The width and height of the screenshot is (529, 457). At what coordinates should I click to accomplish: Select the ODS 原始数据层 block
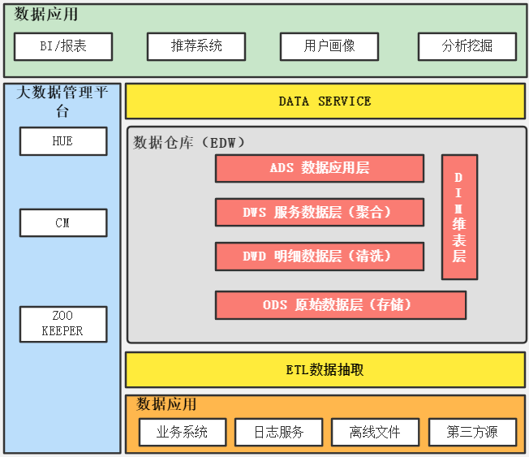coord(341,305)
